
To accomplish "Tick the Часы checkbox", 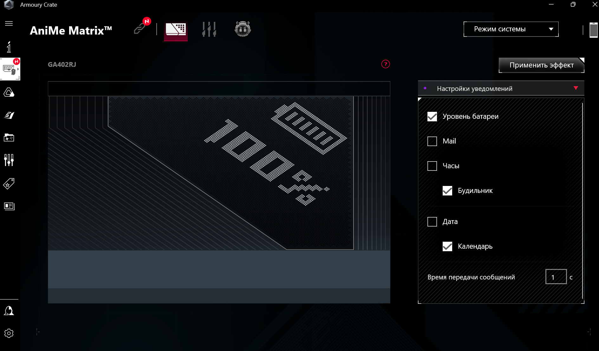I will point(432,166).
